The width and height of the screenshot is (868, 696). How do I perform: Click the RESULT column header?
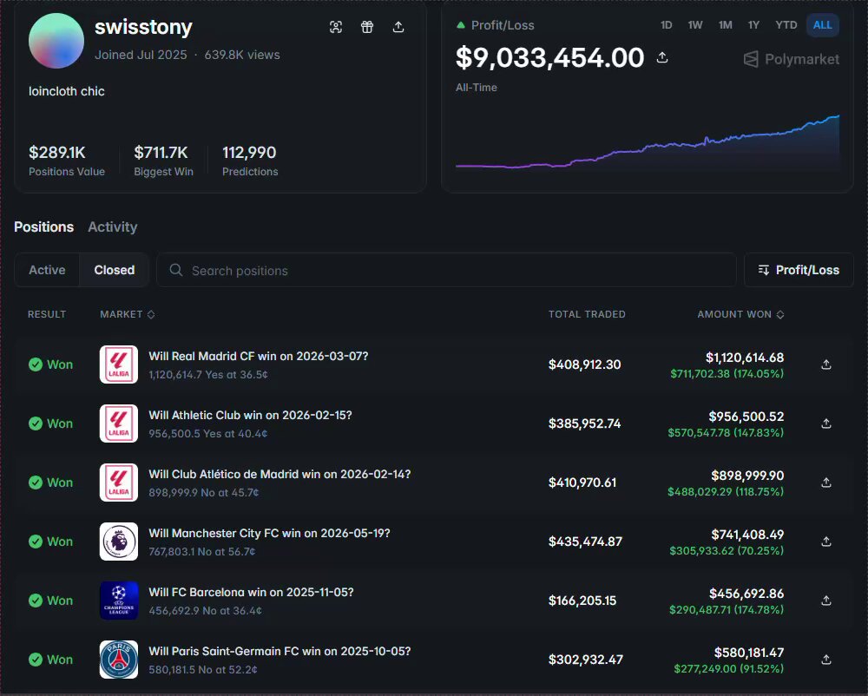point(47,314)
